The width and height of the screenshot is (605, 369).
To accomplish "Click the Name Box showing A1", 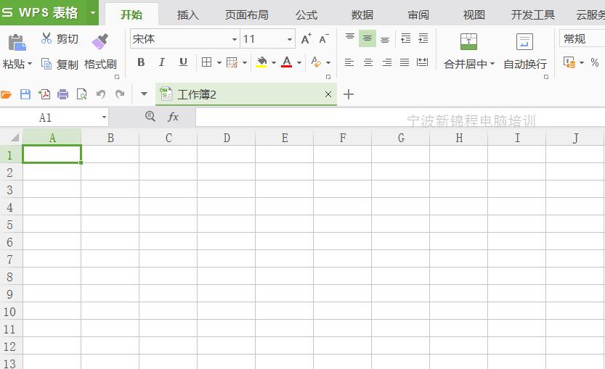I will click(x=54, y=117).
